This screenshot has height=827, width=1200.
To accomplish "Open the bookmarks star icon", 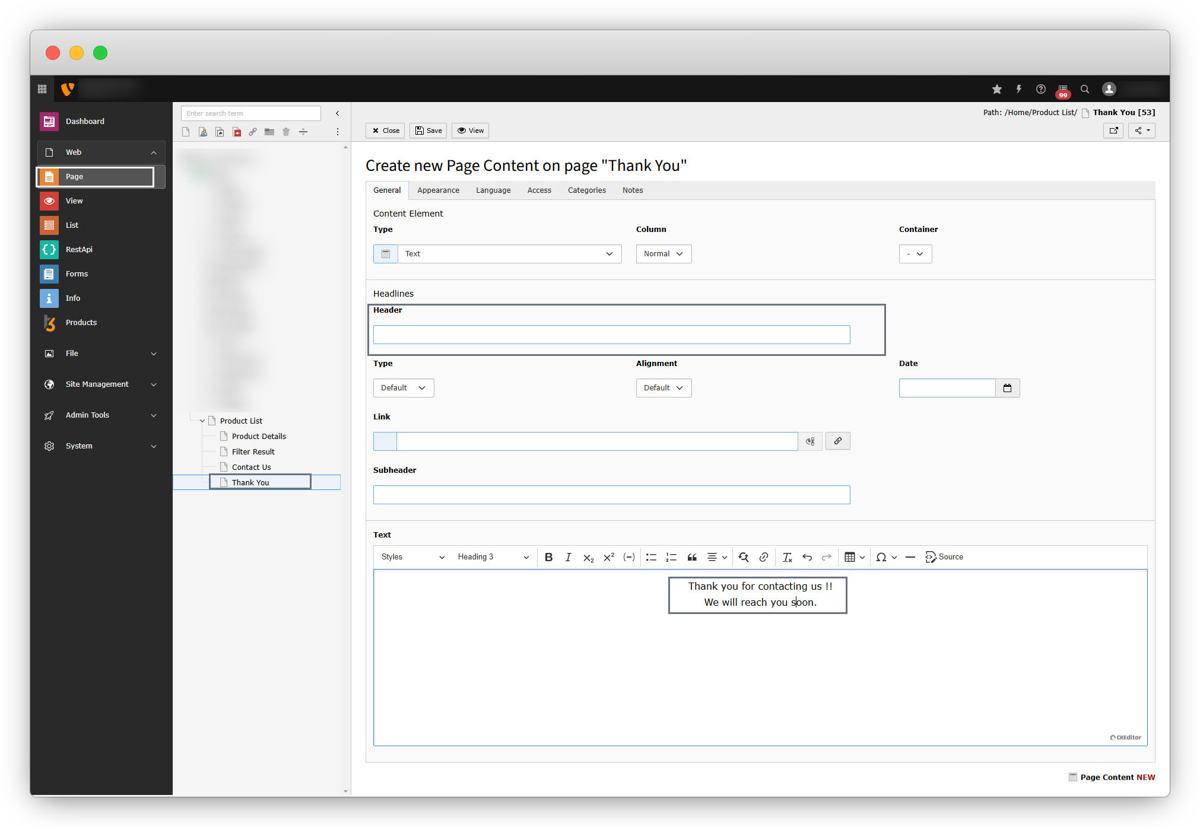I will [x=996, y=89].
